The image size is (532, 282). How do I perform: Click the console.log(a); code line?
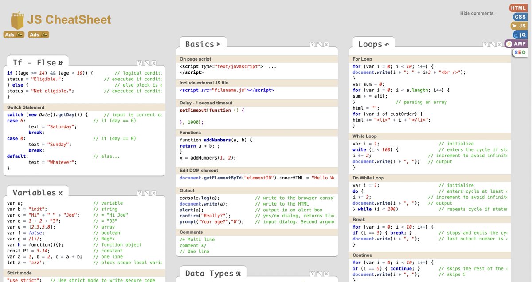199,198
